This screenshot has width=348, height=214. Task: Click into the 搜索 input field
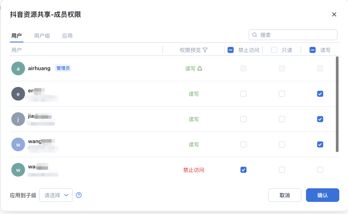(296, 35)
